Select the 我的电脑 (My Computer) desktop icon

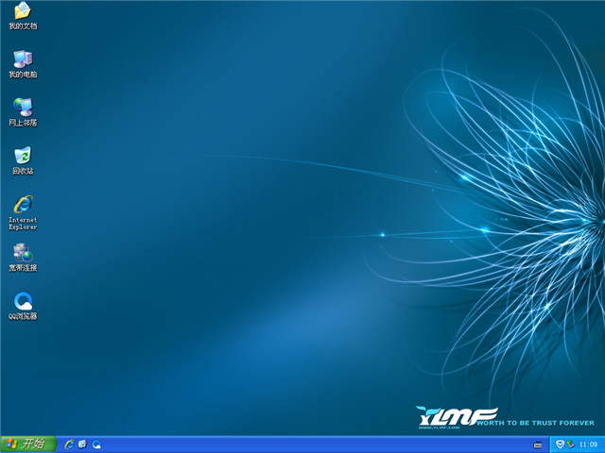click(23, 59)
